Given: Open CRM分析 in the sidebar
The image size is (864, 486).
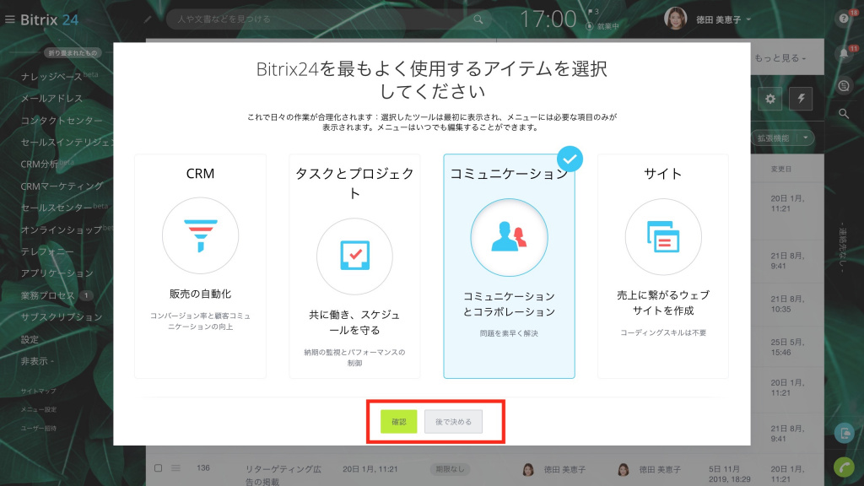Looking at the screenshot, I should tap(39, 164).
